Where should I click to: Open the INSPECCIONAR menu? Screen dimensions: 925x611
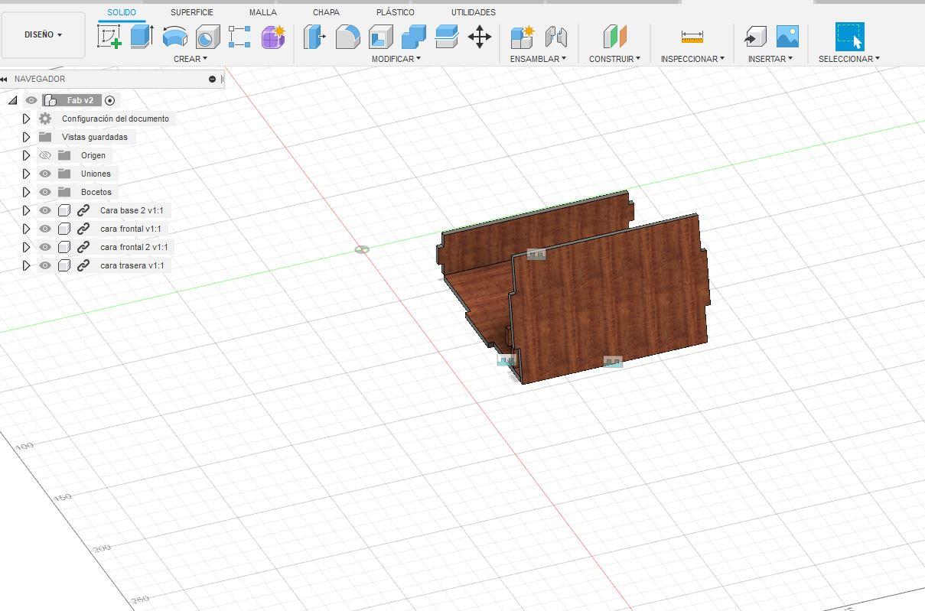pyautogui.click(x=692, y=59)
